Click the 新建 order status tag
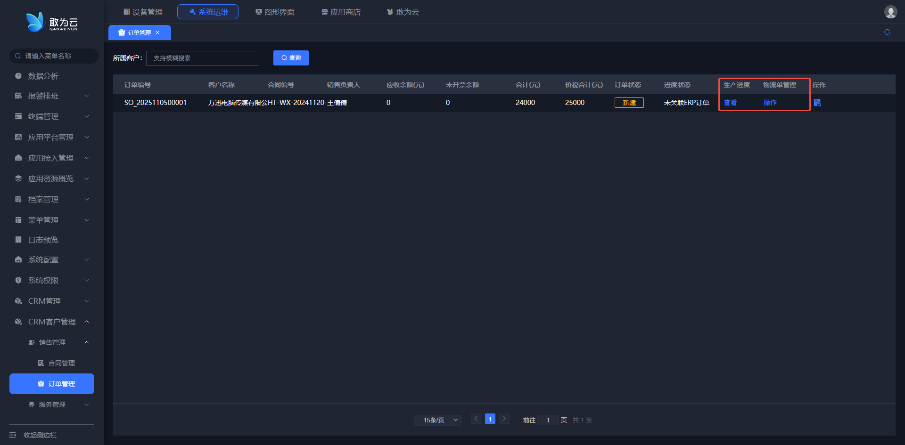 tap(629, 103)
